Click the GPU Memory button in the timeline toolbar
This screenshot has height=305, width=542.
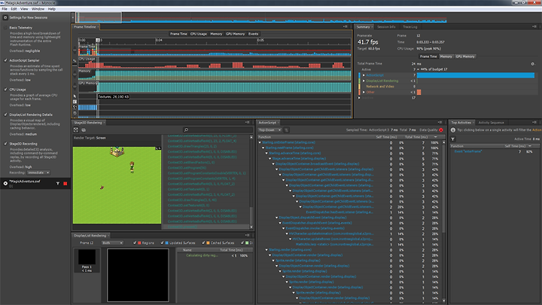[236, 34]
